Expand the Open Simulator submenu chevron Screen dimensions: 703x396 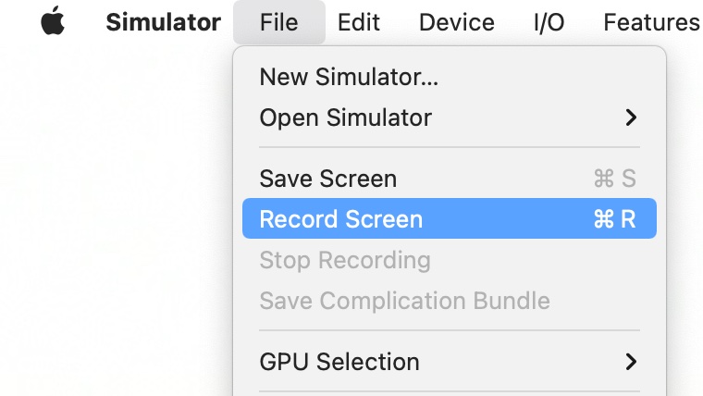[x=631, y=118]
